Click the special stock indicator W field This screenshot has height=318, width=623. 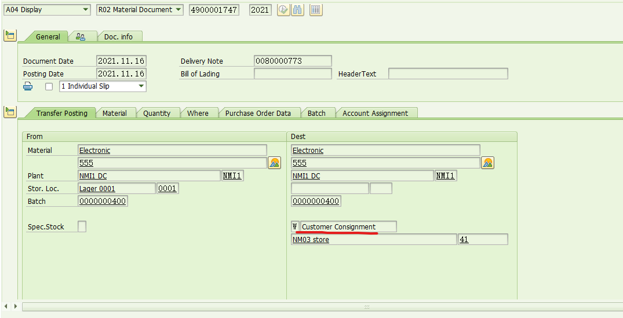[295, 226]
